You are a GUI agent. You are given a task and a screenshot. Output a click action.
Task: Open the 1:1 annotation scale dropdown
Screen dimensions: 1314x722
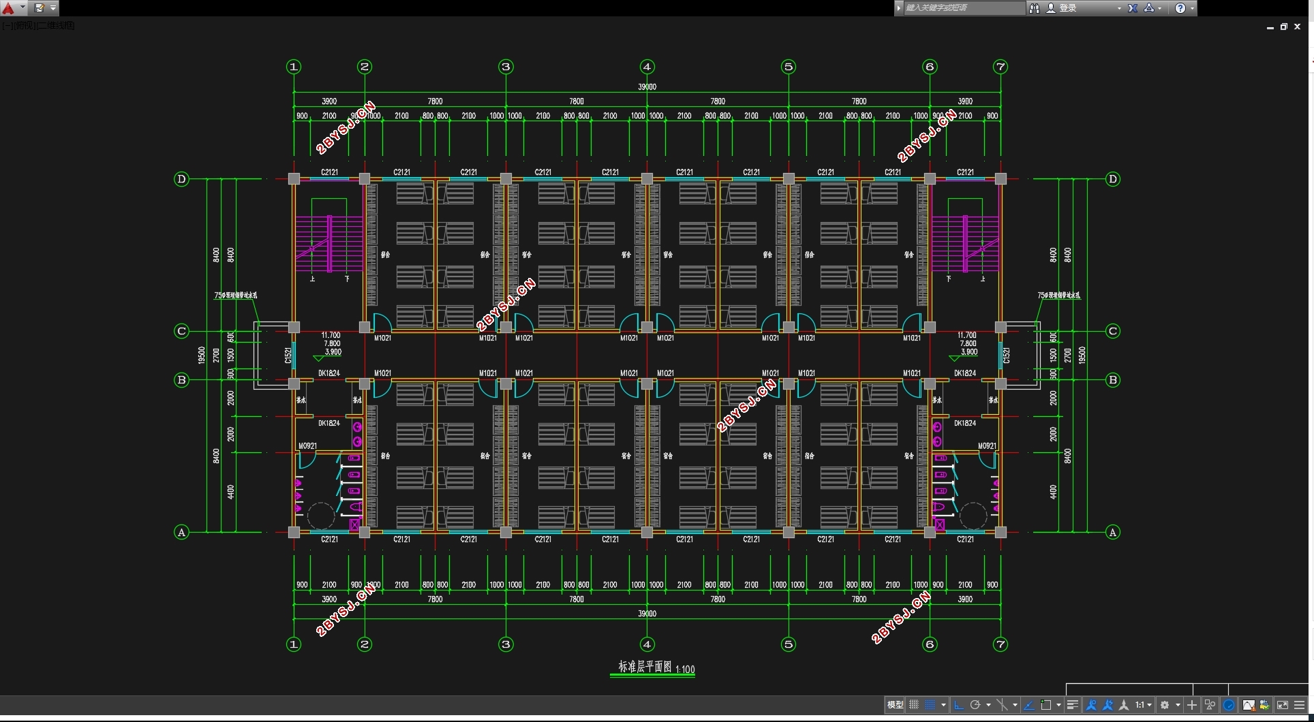[x=1144, y=705]
